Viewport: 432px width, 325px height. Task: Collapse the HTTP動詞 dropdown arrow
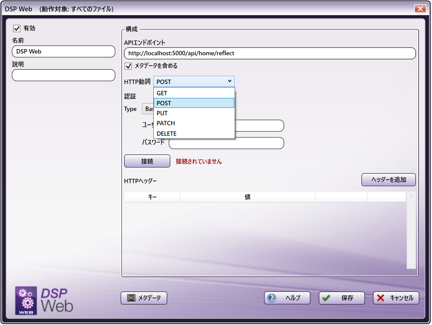(230, 81)
